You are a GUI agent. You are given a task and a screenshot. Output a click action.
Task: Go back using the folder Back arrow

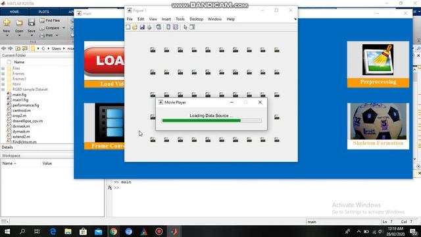coord(3,48)
